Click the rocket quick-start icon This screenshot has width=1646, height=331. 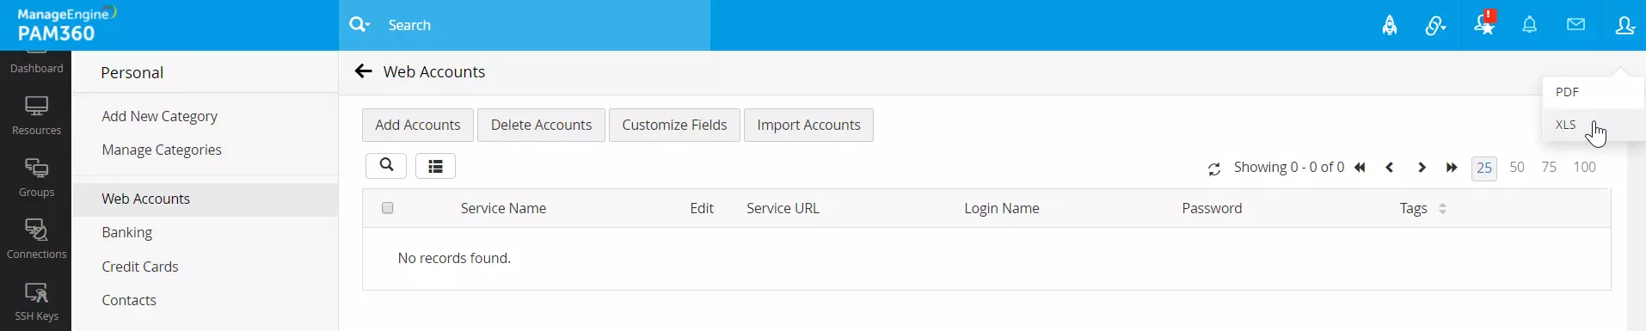(1390, 26)
